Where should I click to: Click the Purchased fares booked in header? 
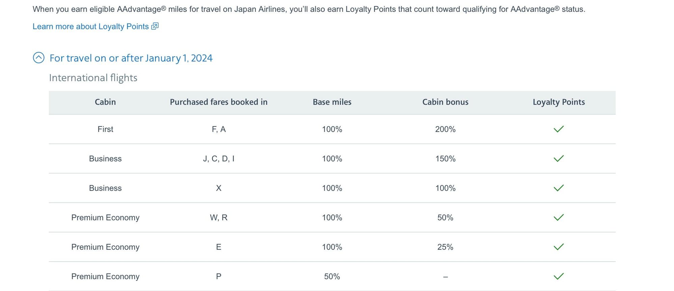click(219, 102)
